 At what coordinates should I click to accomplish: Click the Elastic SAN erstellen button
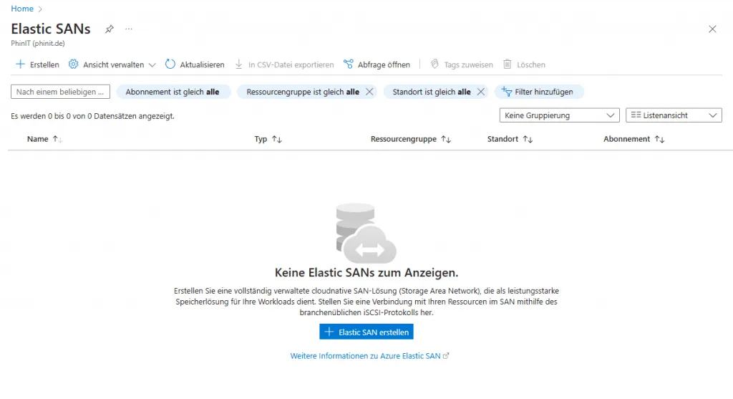366,332
